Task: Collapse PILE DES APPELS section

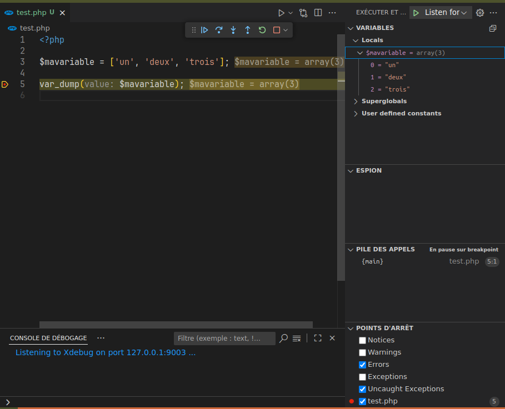Action: click(x=351, y=250)
